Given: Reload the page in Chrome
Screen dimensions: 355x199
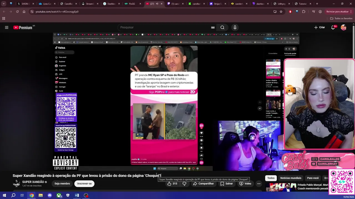Looking at the screenshot, I should [17, 12].
